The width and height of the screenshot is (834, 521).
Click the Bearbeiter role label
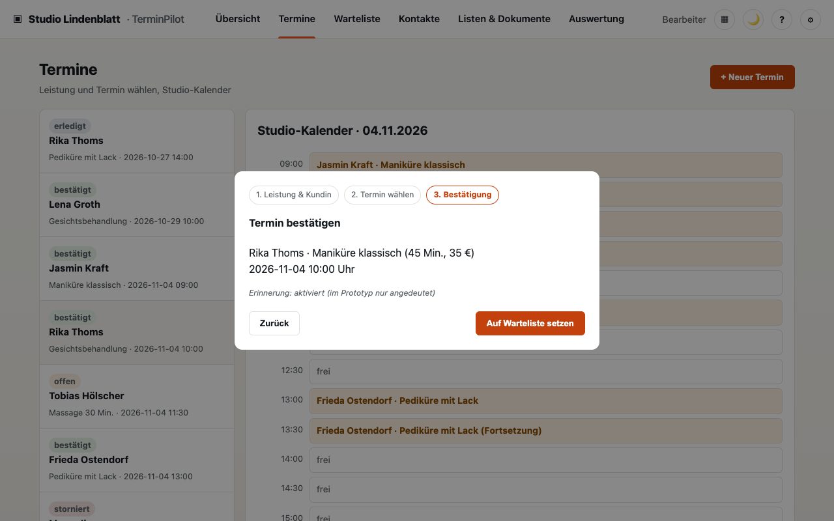[x=684, y=20]
